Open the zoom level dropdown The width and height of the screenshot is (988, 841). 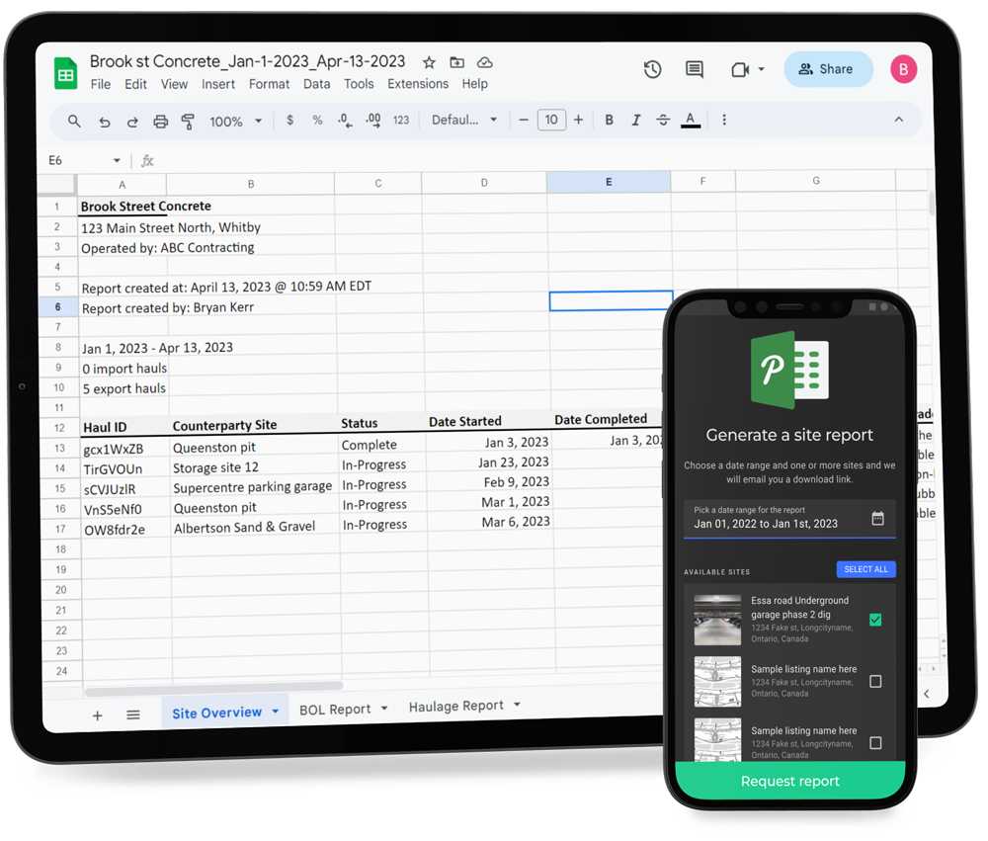pyautogui.click(x=235, y=121)
